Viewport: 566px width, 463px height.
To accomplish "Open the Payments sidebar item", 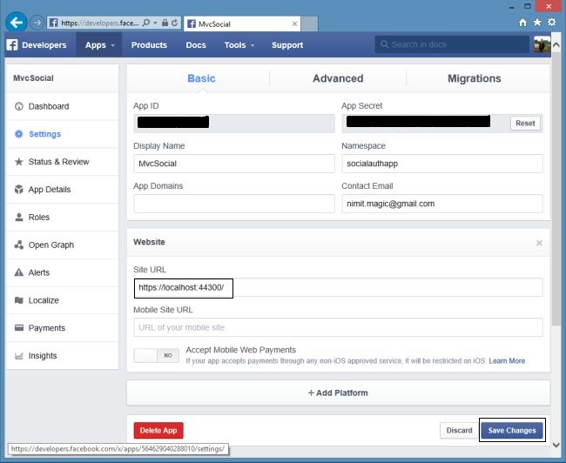I will (x=63, y=328).
